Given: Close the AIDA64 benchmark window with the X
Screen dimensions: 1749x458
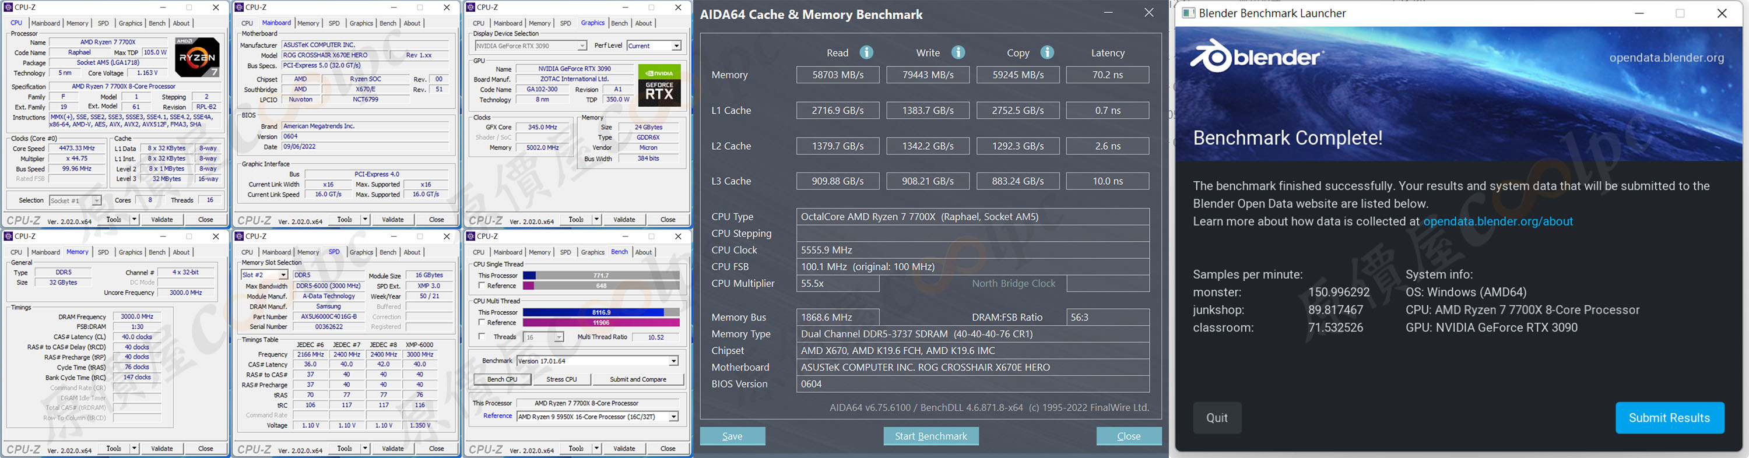Looking at the screenshot, I should click(x=1149, y=13).
